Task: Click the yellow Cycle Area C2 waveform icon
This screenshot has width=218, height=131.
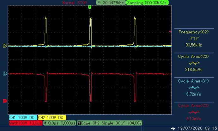Action: [x=194, y=63]
